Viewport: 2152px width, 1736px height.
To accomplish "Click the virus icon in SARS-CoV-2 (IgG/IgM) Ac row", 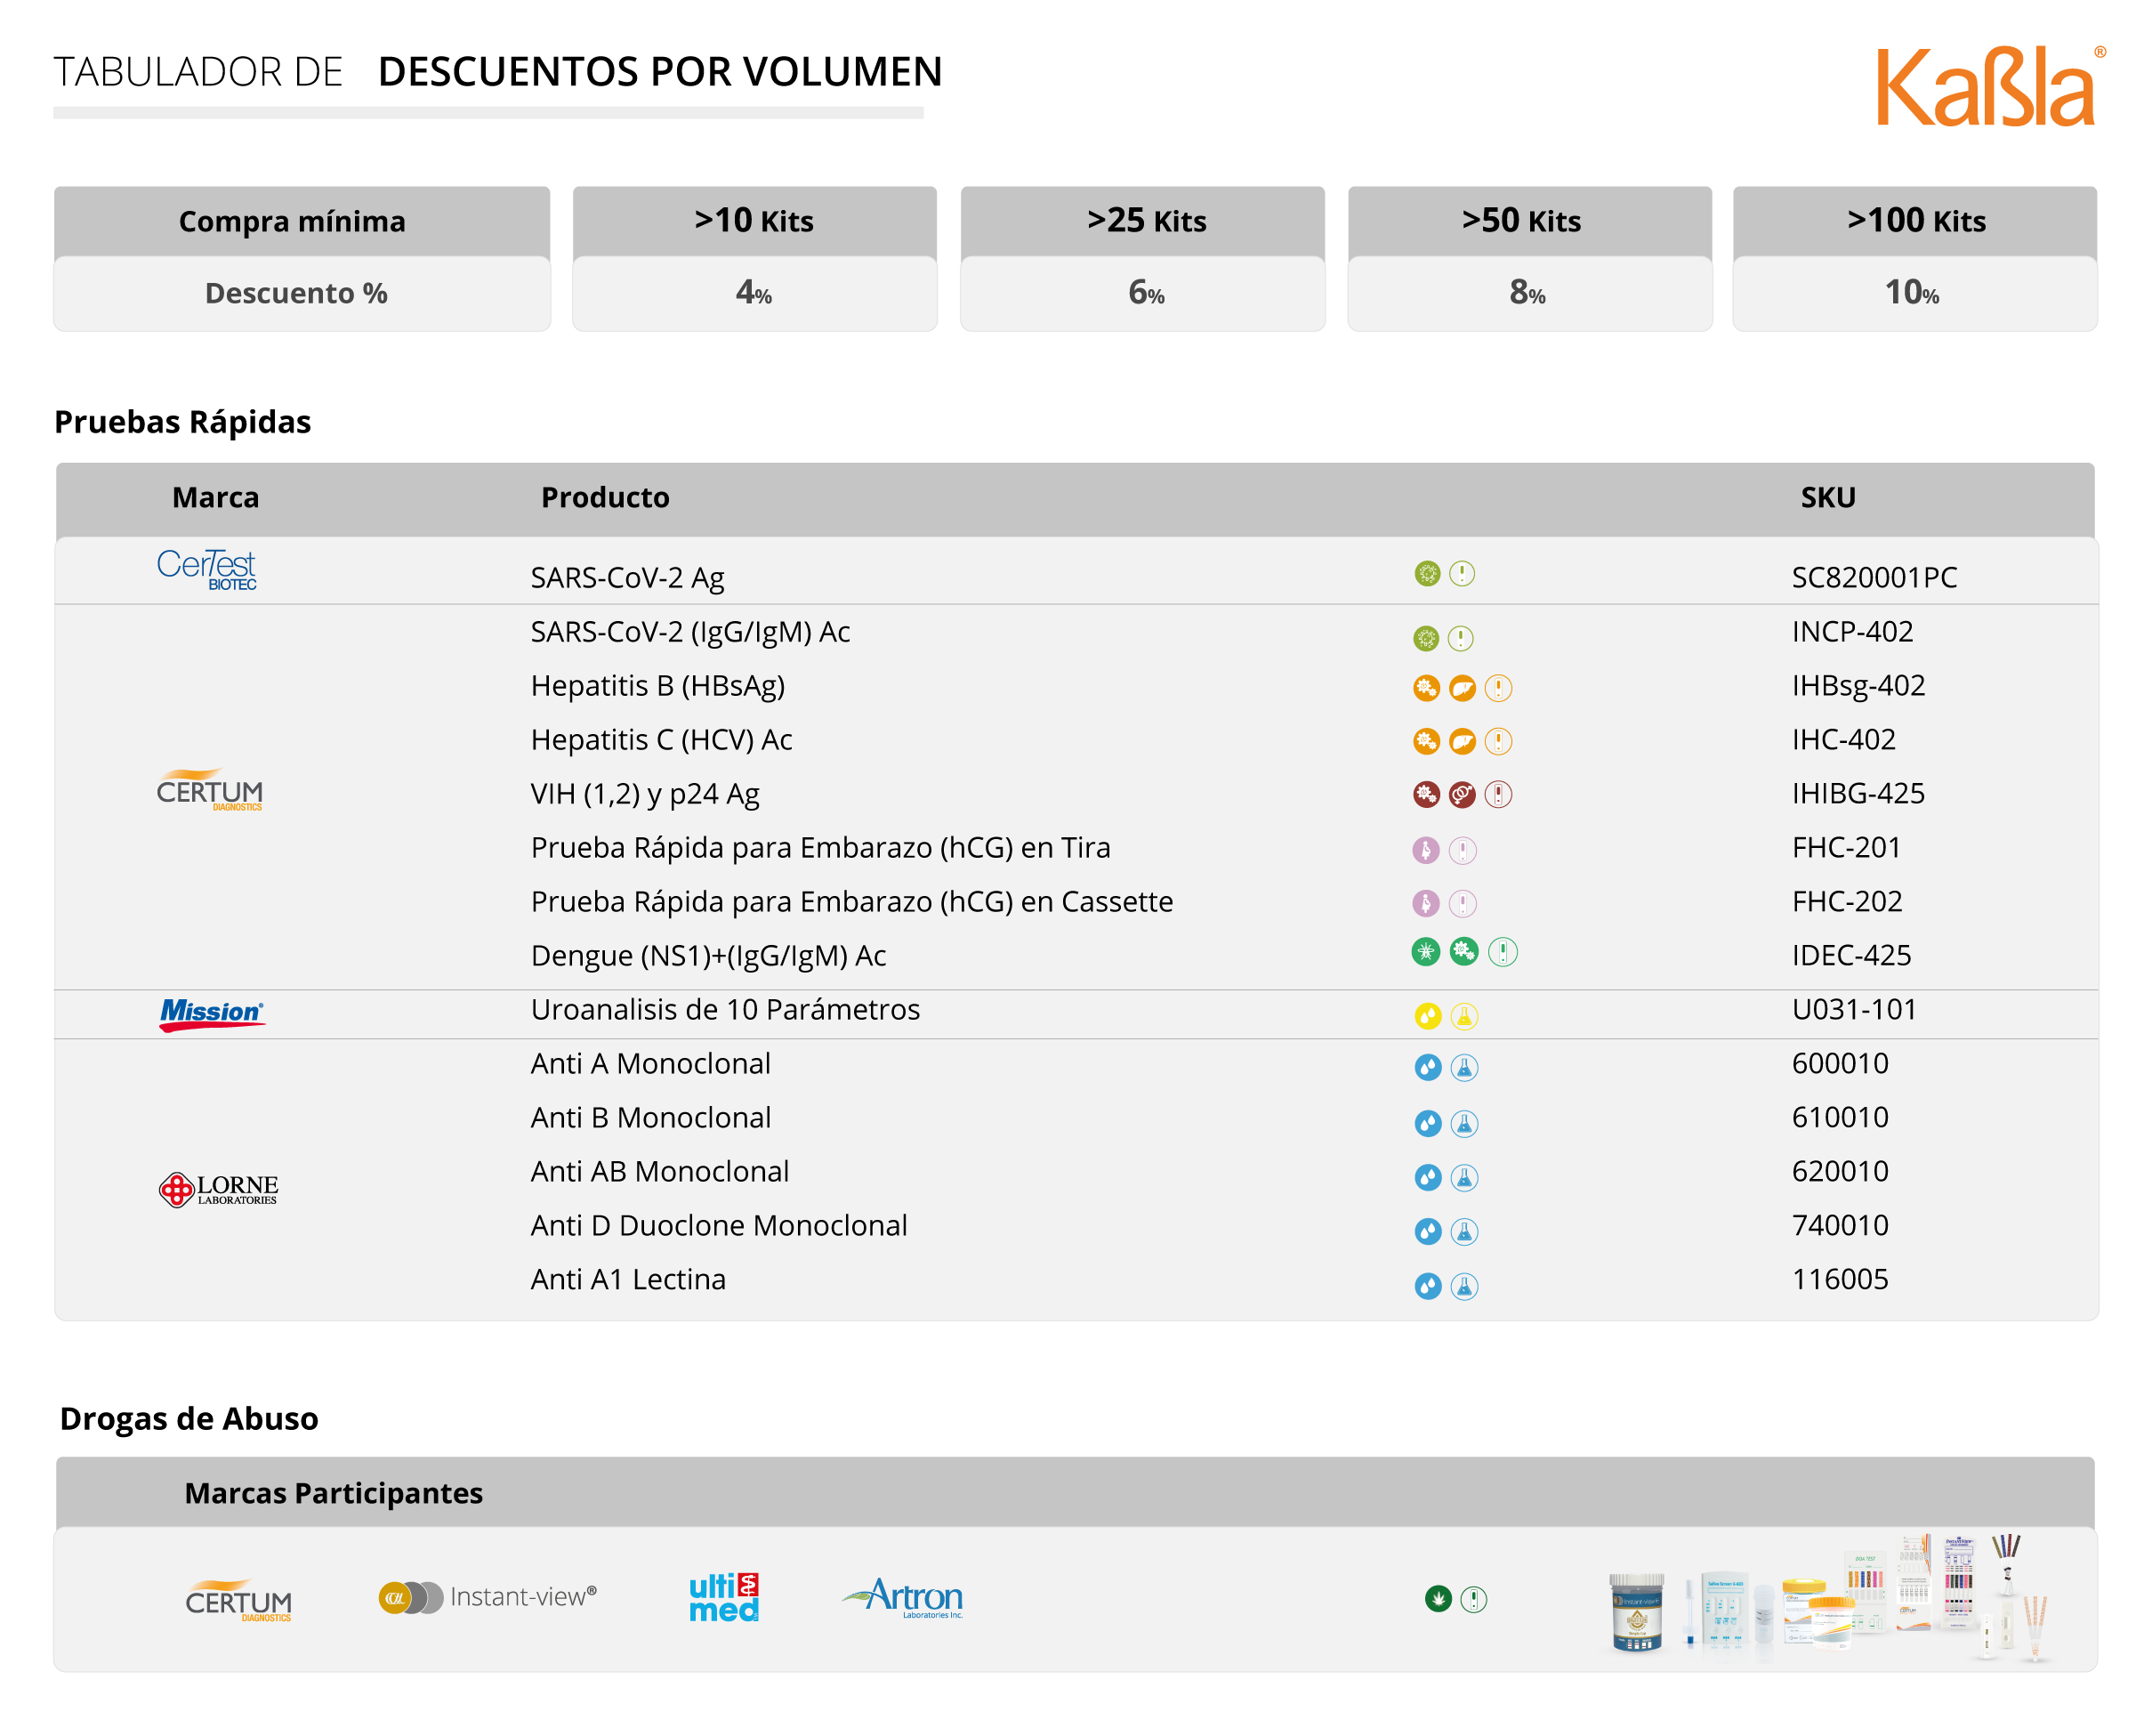I will 1426,638.
